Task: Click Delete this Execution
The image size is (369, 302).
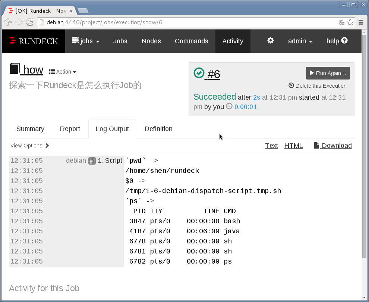Action: [x=318, y=86]
